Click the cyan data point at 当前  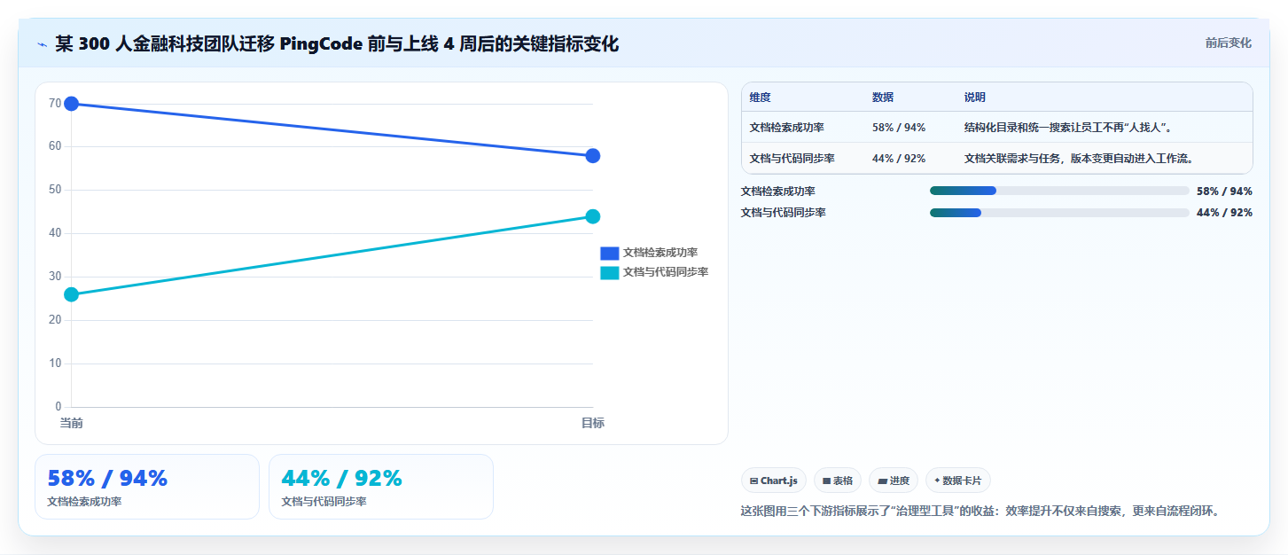[72, 294]
